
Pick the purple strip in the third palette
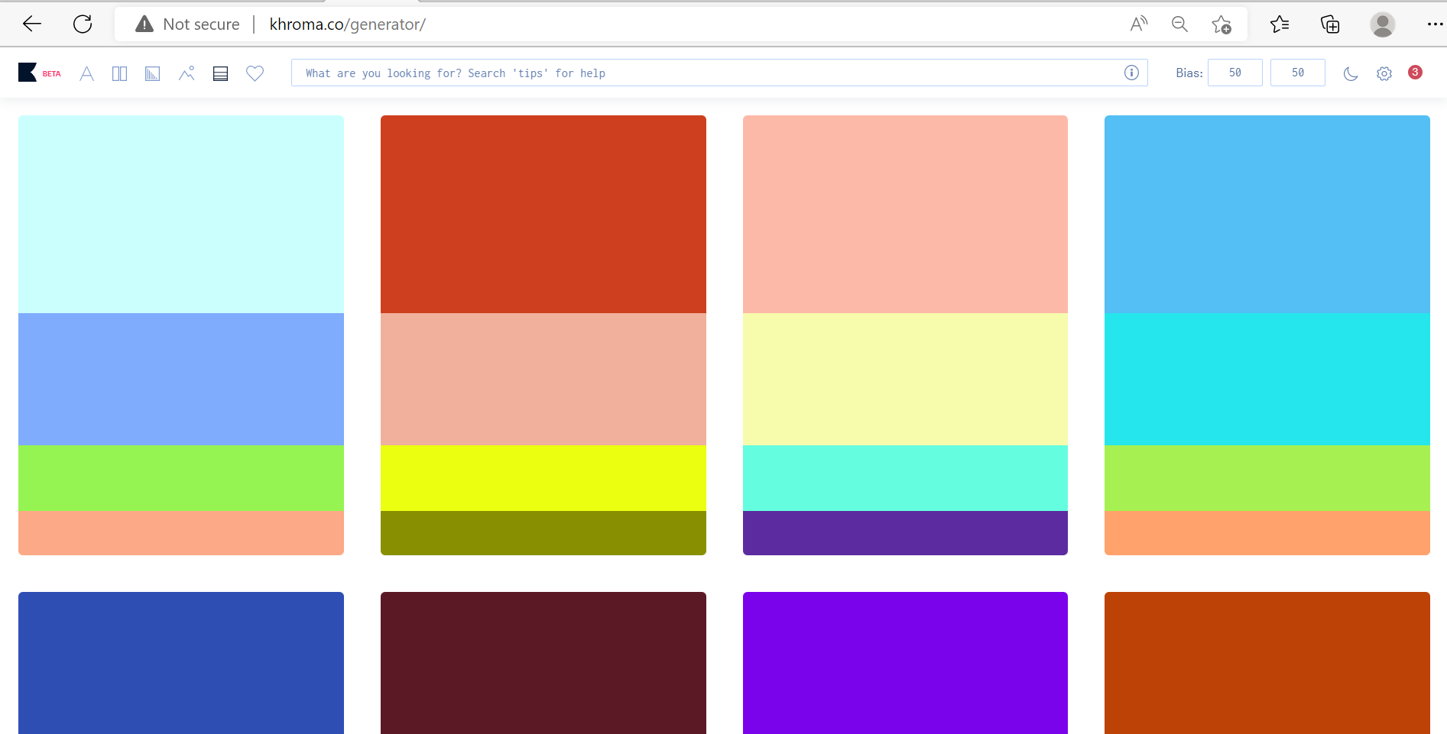point(905,532)
